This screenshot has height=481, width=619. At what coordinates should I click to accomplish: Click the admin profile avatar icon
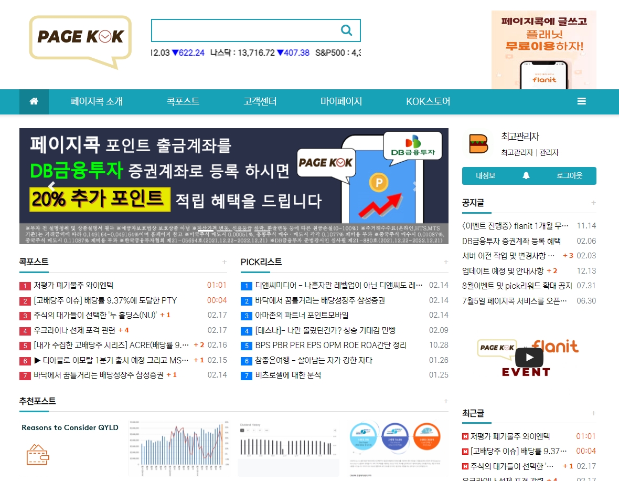(478, 144)
